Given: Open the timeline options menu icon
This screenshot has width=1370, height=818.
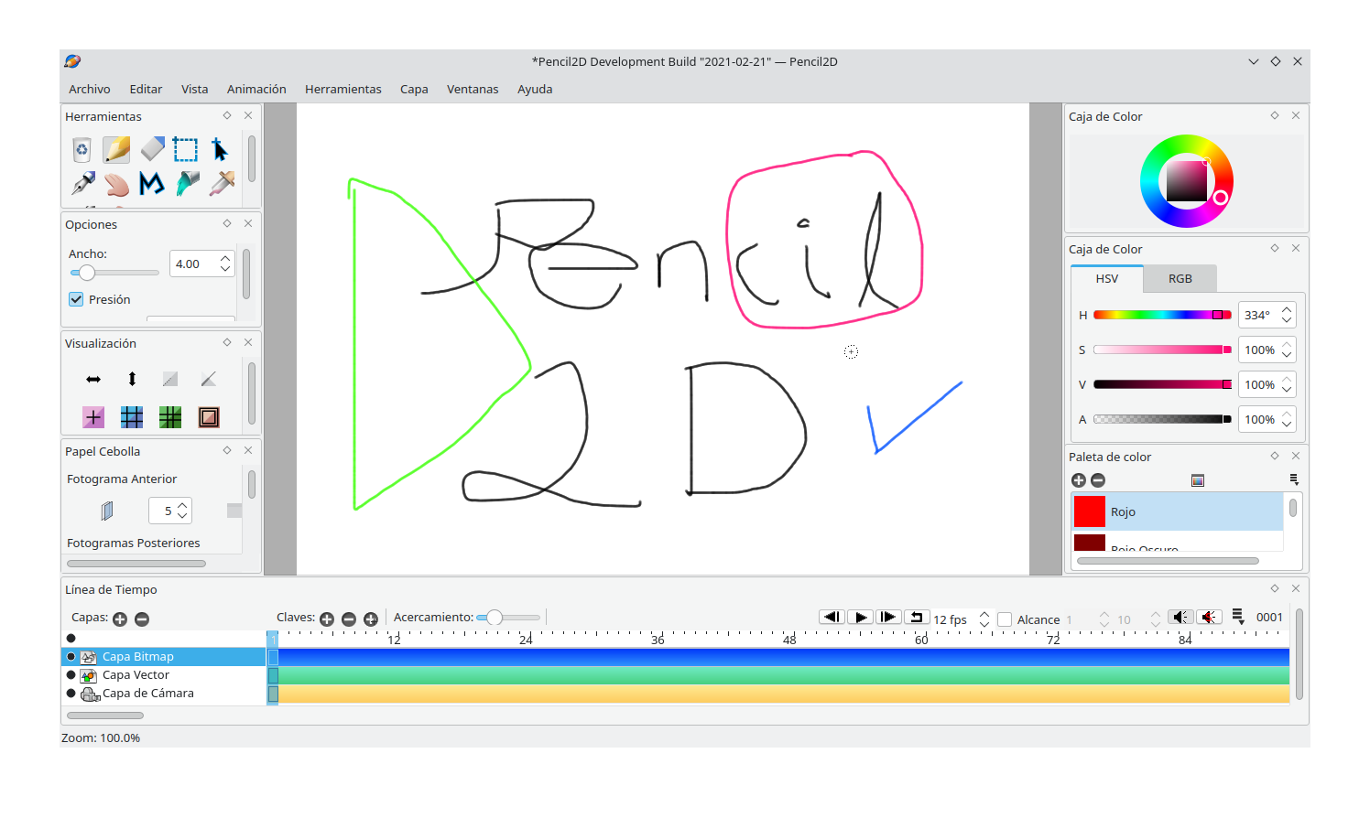Looking at the screenshot, I should click(1238, 618).
